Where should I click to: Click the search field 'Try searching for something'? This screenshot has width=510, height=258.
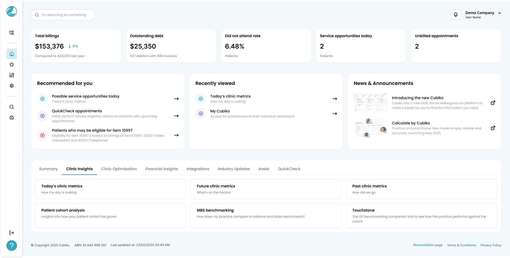(x=63, y=15)
